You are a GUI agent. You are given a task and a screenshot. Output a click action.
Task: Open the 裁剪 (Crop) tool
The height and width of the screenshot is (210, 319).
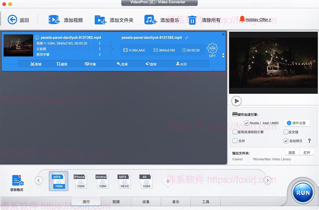(x=61, y=64)
